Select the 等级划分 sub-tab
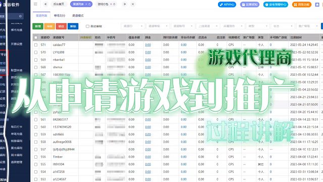 coord(60,16)
